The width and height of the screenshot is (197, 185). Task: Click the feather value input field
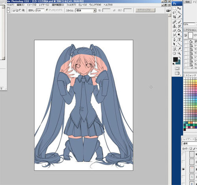[40, 10]
